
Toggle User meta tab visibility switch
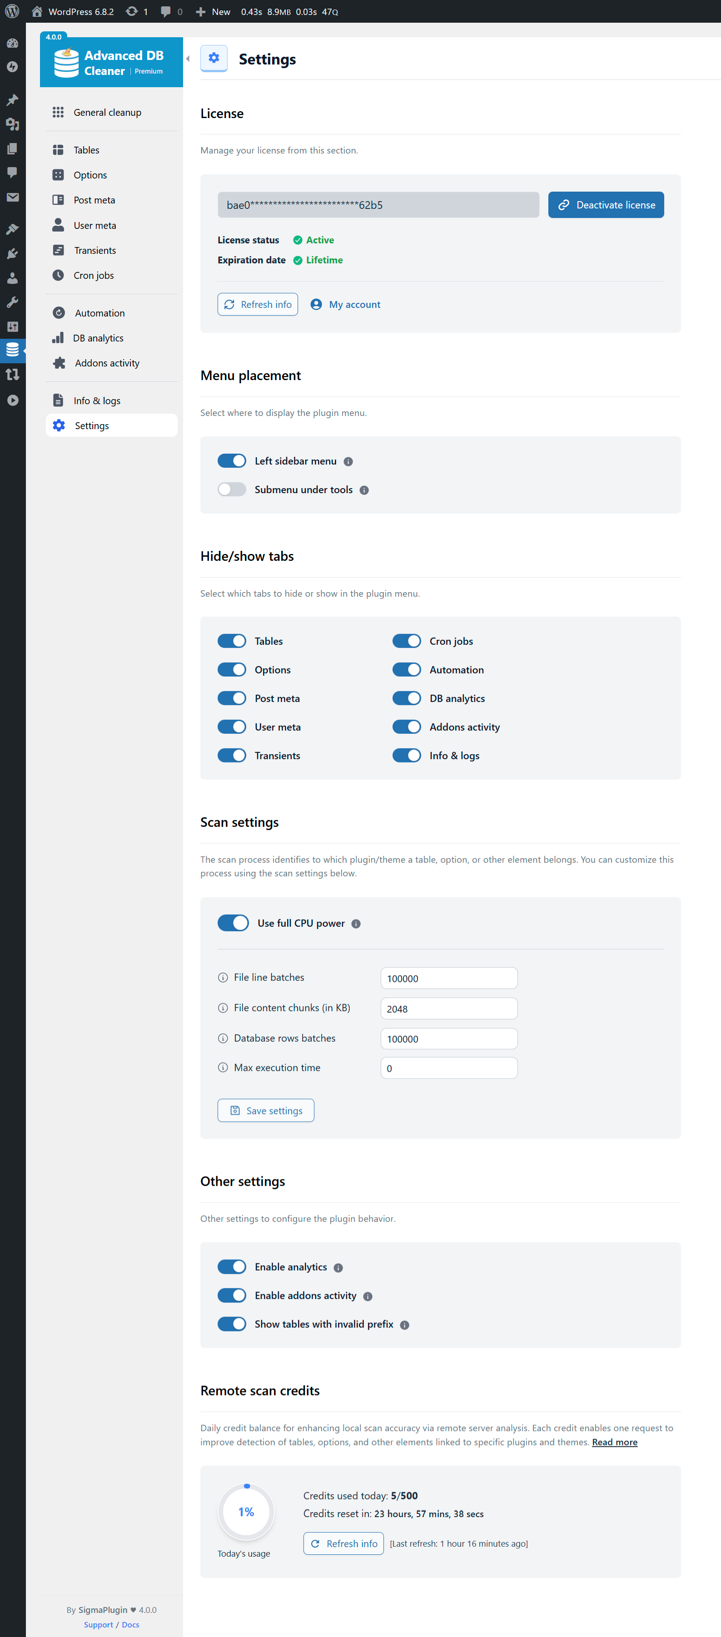tap(231, 727)
